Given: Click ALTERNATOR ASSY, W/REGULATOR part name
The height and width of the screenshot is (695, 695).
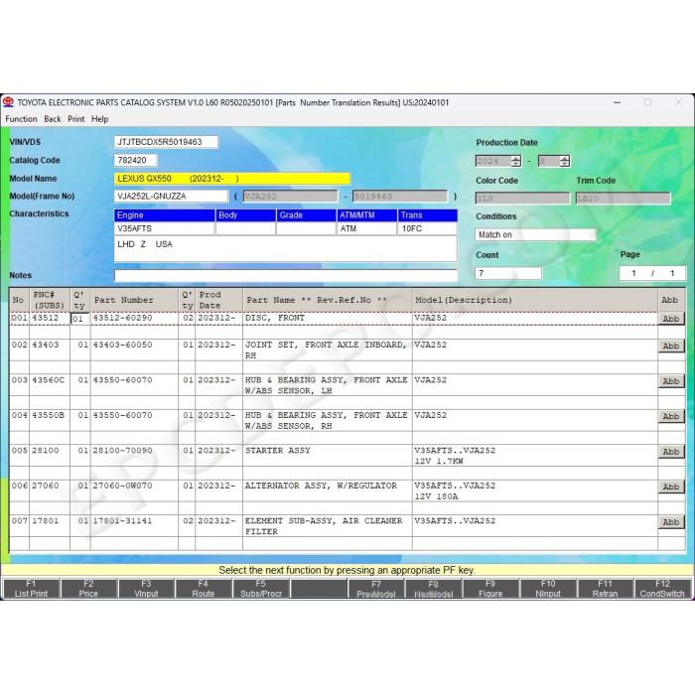Looking at the screenshot, I should tap(322, 486).
